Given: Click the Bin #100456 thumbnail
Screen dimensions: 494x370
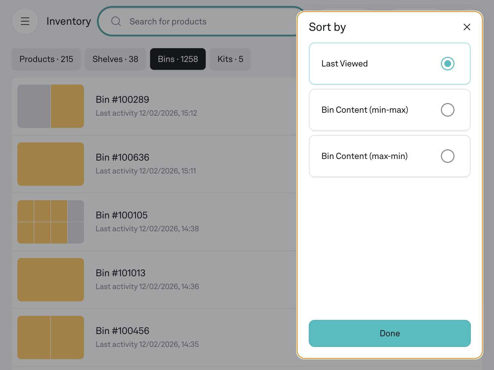Looking at the screenshot, I should tap(50, 338).
